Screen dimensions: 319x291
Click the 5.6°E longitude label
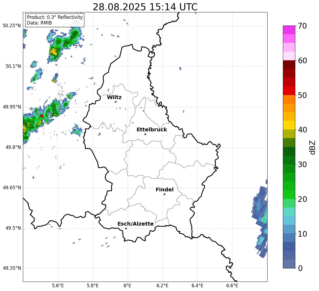tap(58, 286)
